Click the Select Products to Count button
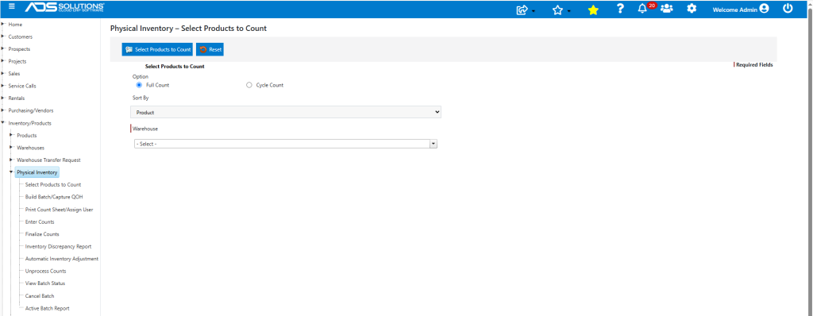Viewport: 813px width, 316px height. pyautogui.click(x=158, y=49)
